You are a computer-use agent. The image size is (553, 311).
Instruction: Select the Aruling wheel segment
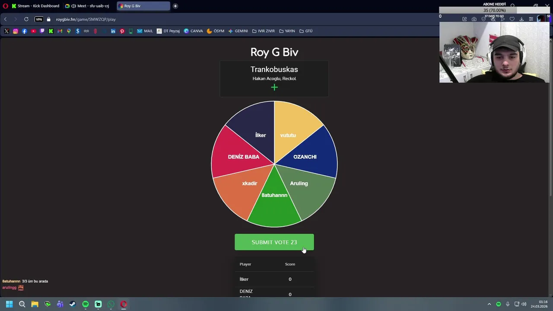[x=302, y=188]
